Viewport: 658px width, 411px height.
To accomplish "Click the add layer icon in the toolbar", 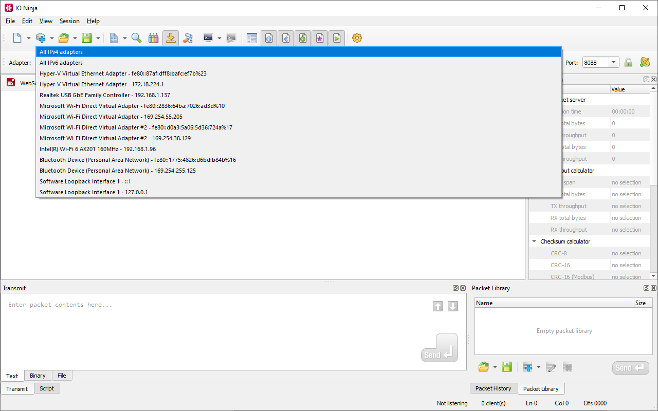I will point(41,38).
